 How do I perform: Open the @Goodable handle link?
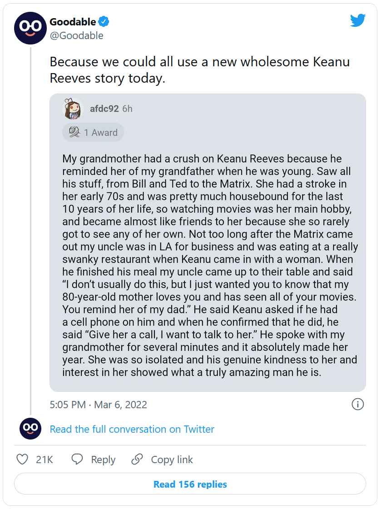click(76, 35)
